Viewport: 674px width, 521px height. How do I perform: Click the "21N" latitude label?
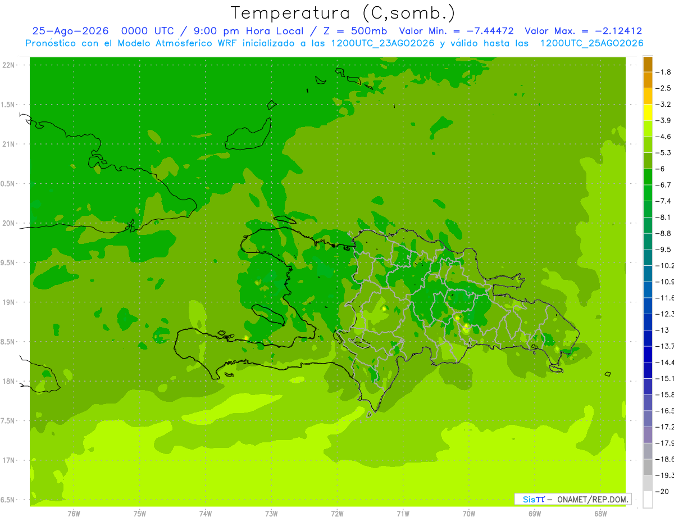[9, 144]
